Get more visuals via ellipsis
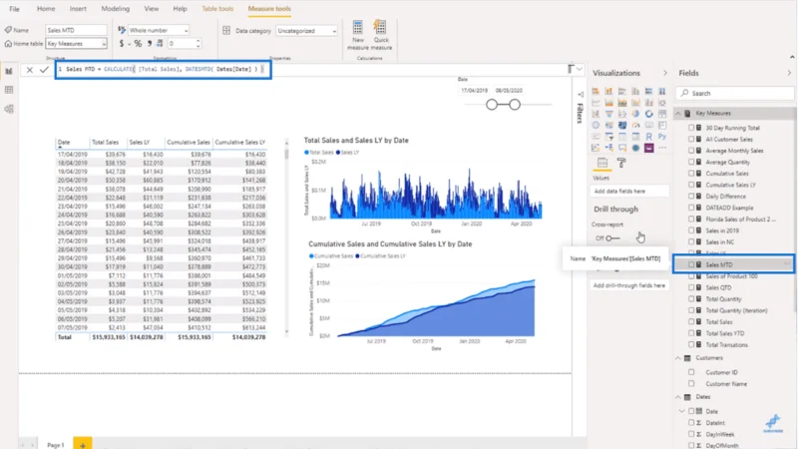 coord(662,148)
